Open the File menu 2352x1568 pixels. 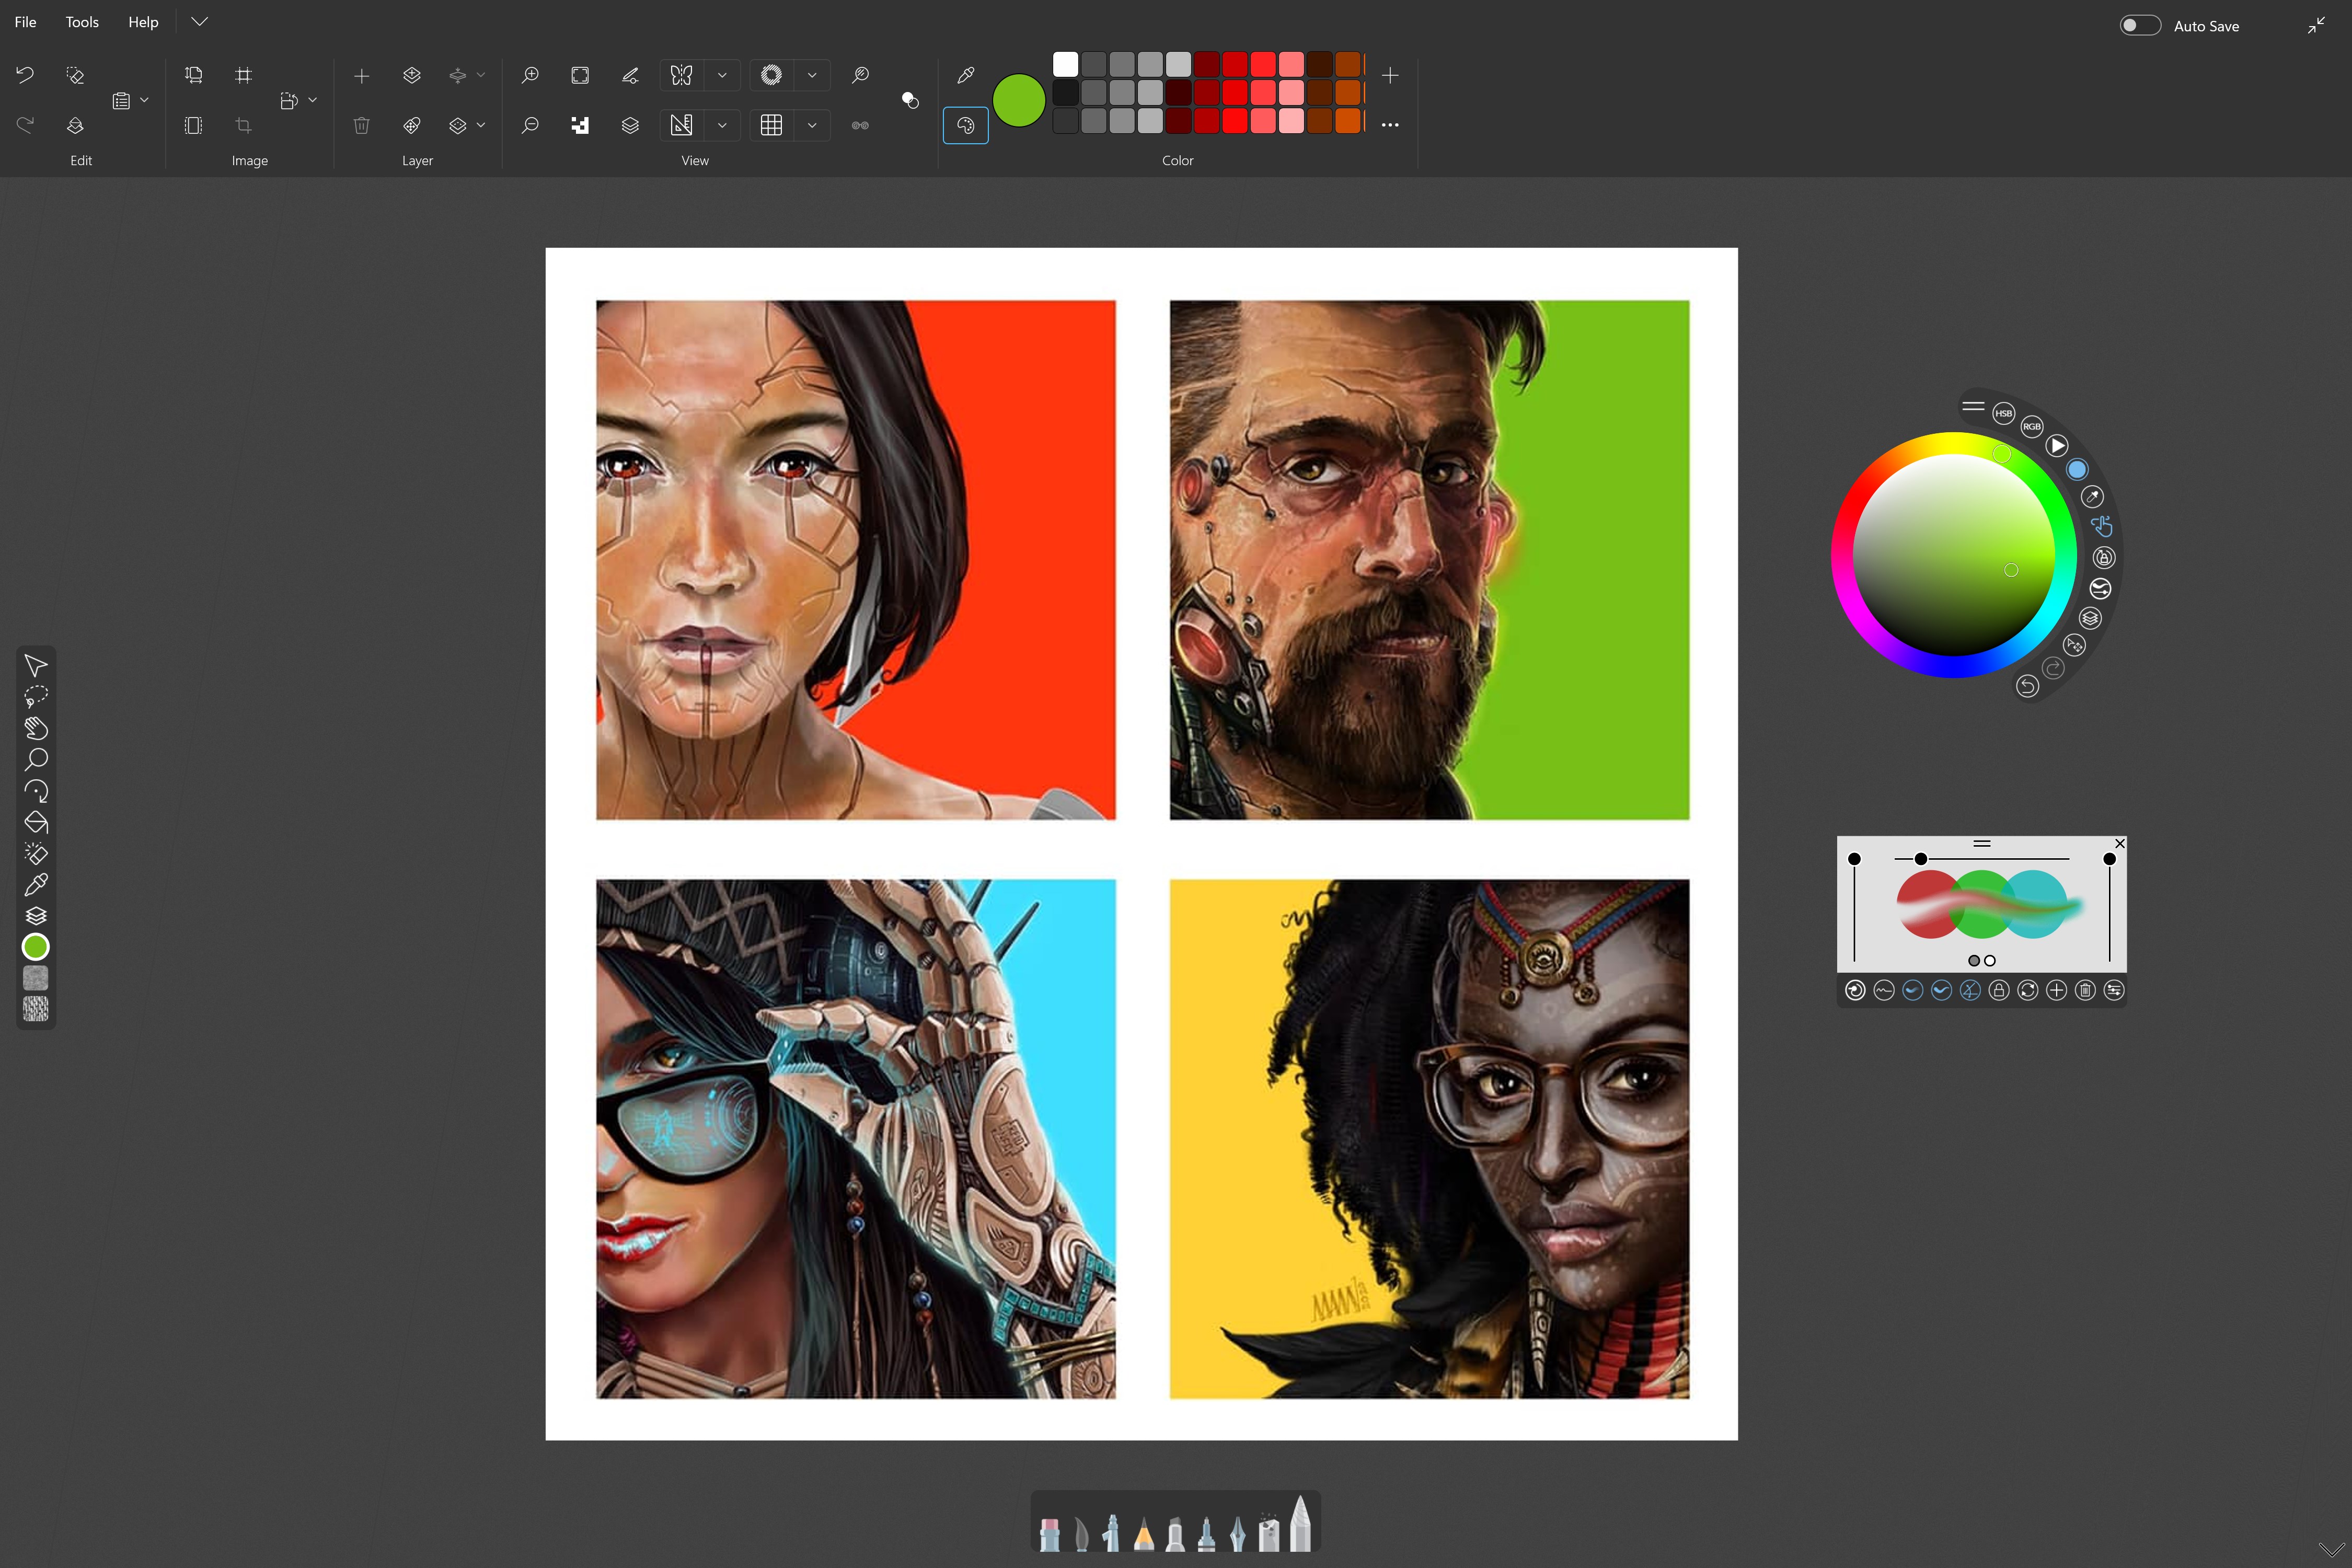(x=25, y=21)
